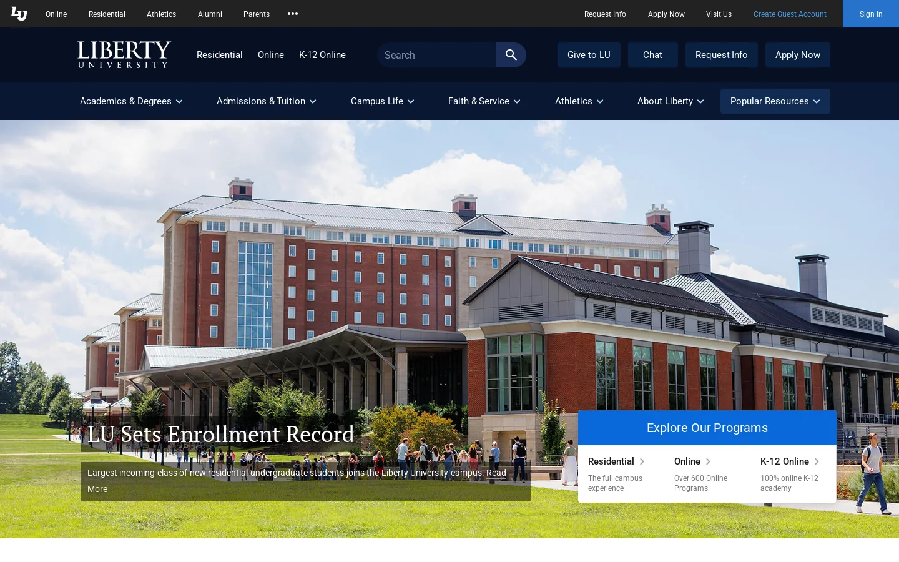Click the chevron next to Online program

coord(708,461)
